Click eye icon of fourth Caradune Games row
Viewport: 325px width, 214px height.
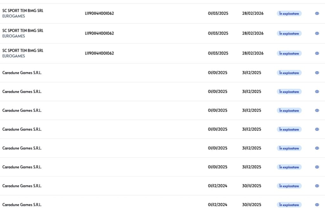pos(317,129)
